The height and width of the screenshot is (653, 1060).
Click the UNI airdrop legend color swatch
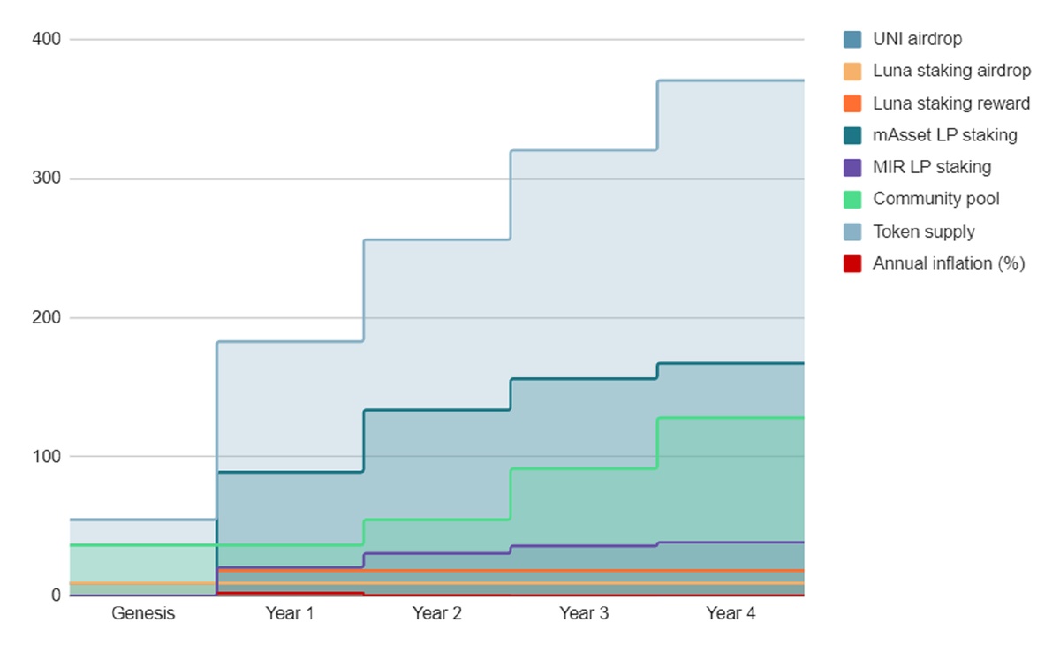point(852,40)
